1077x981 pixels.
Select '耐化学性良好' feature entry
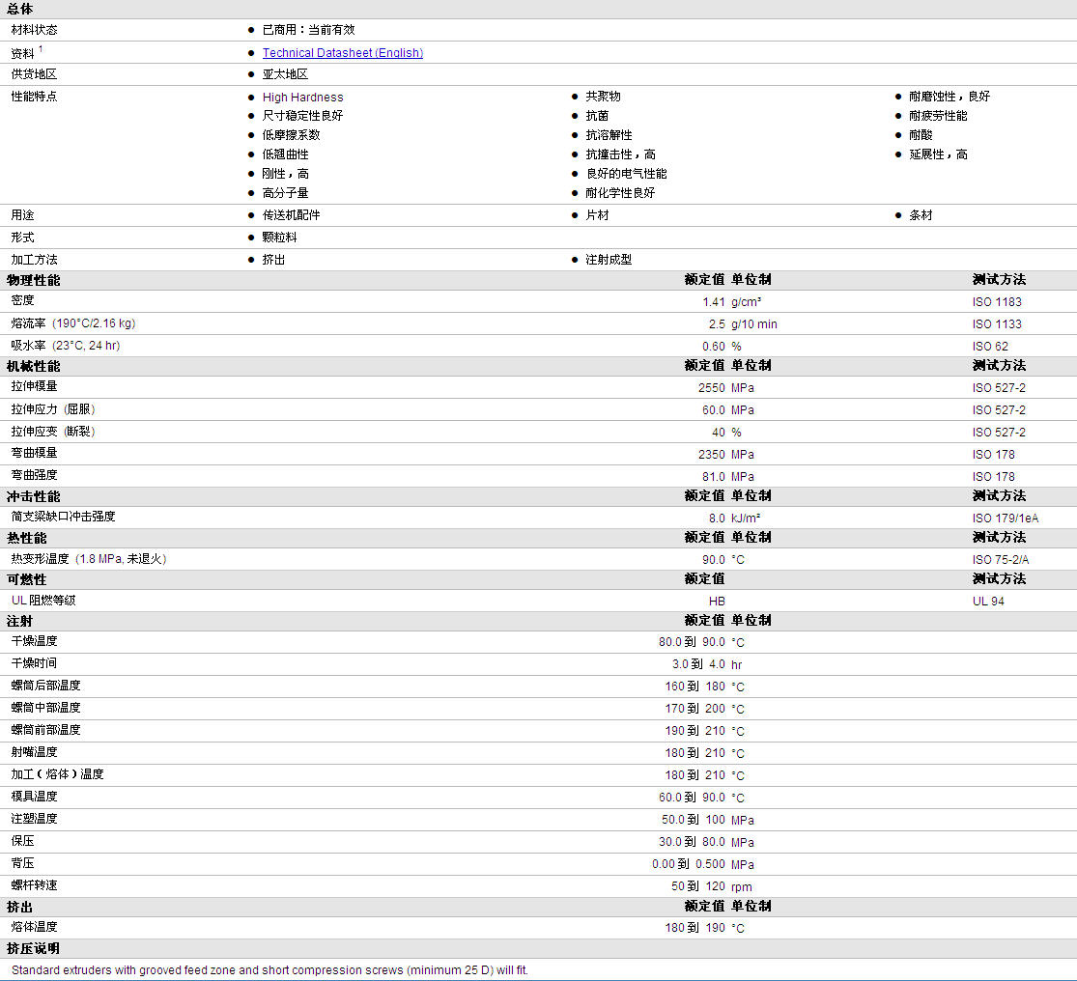[620, 193]
